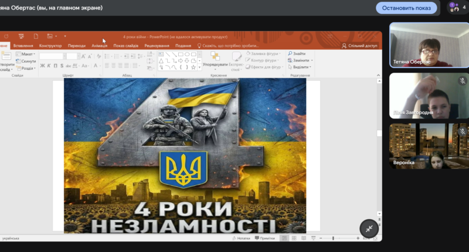469x252 pixels.
Task: Toggle underline П formatting
Action: [x=56, y=66]
